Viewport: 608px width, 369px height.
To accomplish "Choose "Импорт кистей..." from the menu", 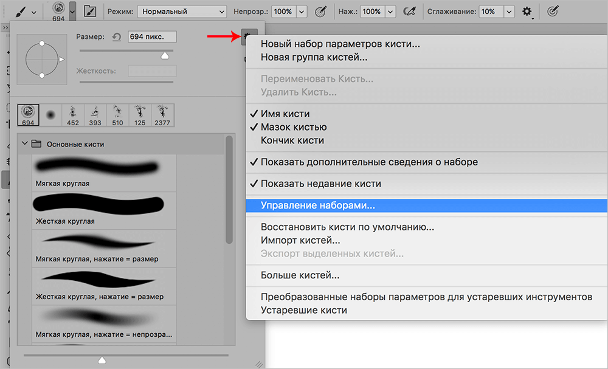I will coord(300,240).
